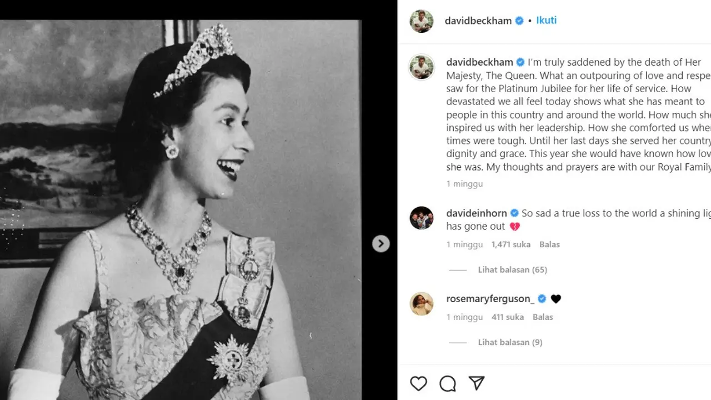Click davideinhorn's profile avatar
711x400 pixels.
coord(421,219)
